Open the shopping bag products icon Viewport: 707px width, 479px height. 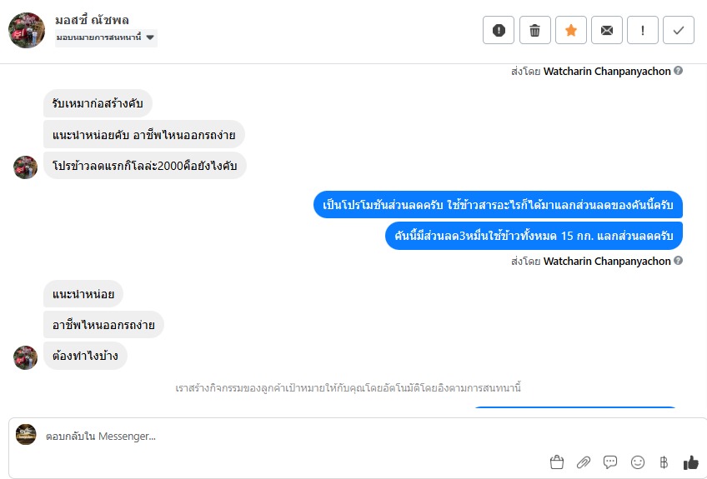(557, 462)
